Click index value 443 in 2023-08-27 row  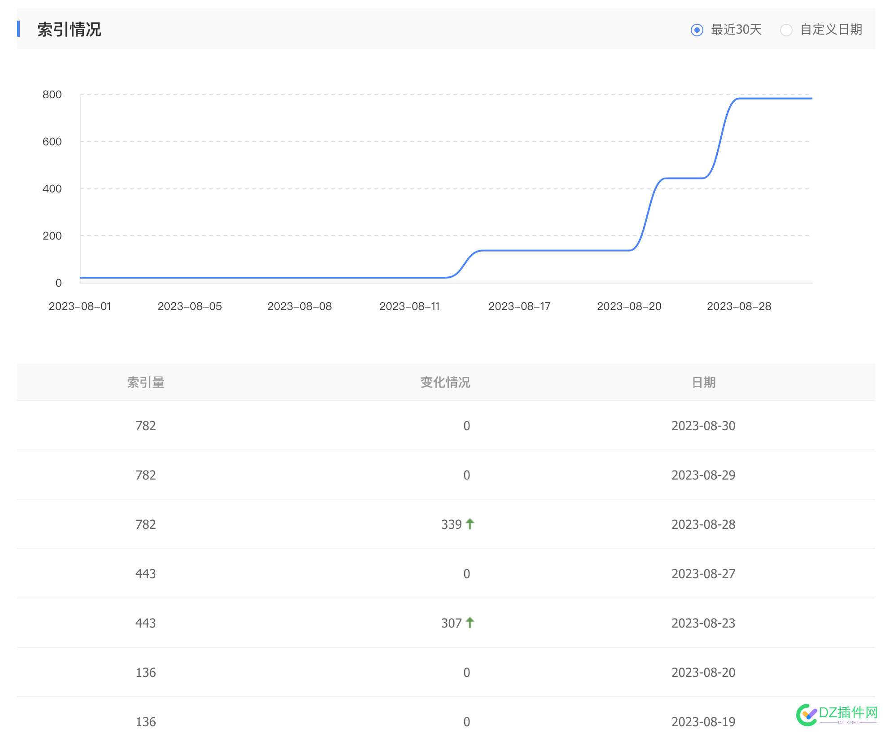pyautogui.click(x=146, y=574)
